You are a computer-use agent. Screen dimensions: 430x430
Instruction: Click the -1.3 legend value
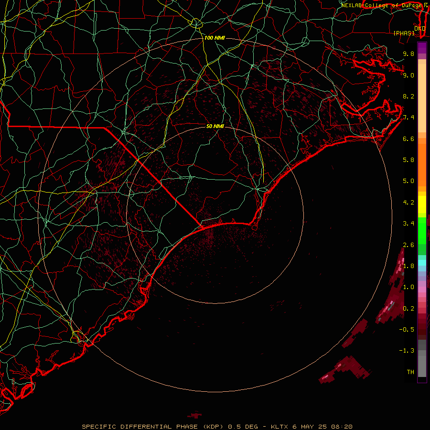[407, 351]
